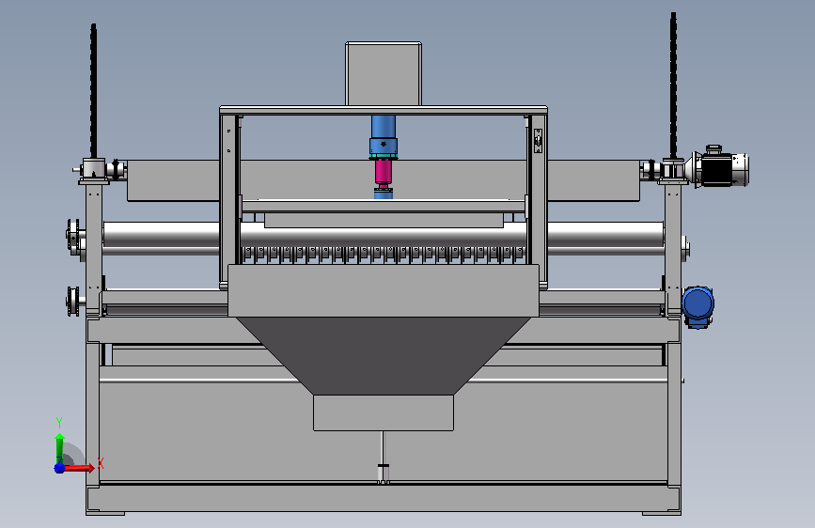Click the Y label of the triad
Image resolution: width=815 pixels, height=528 pixels.
[59, 422]
